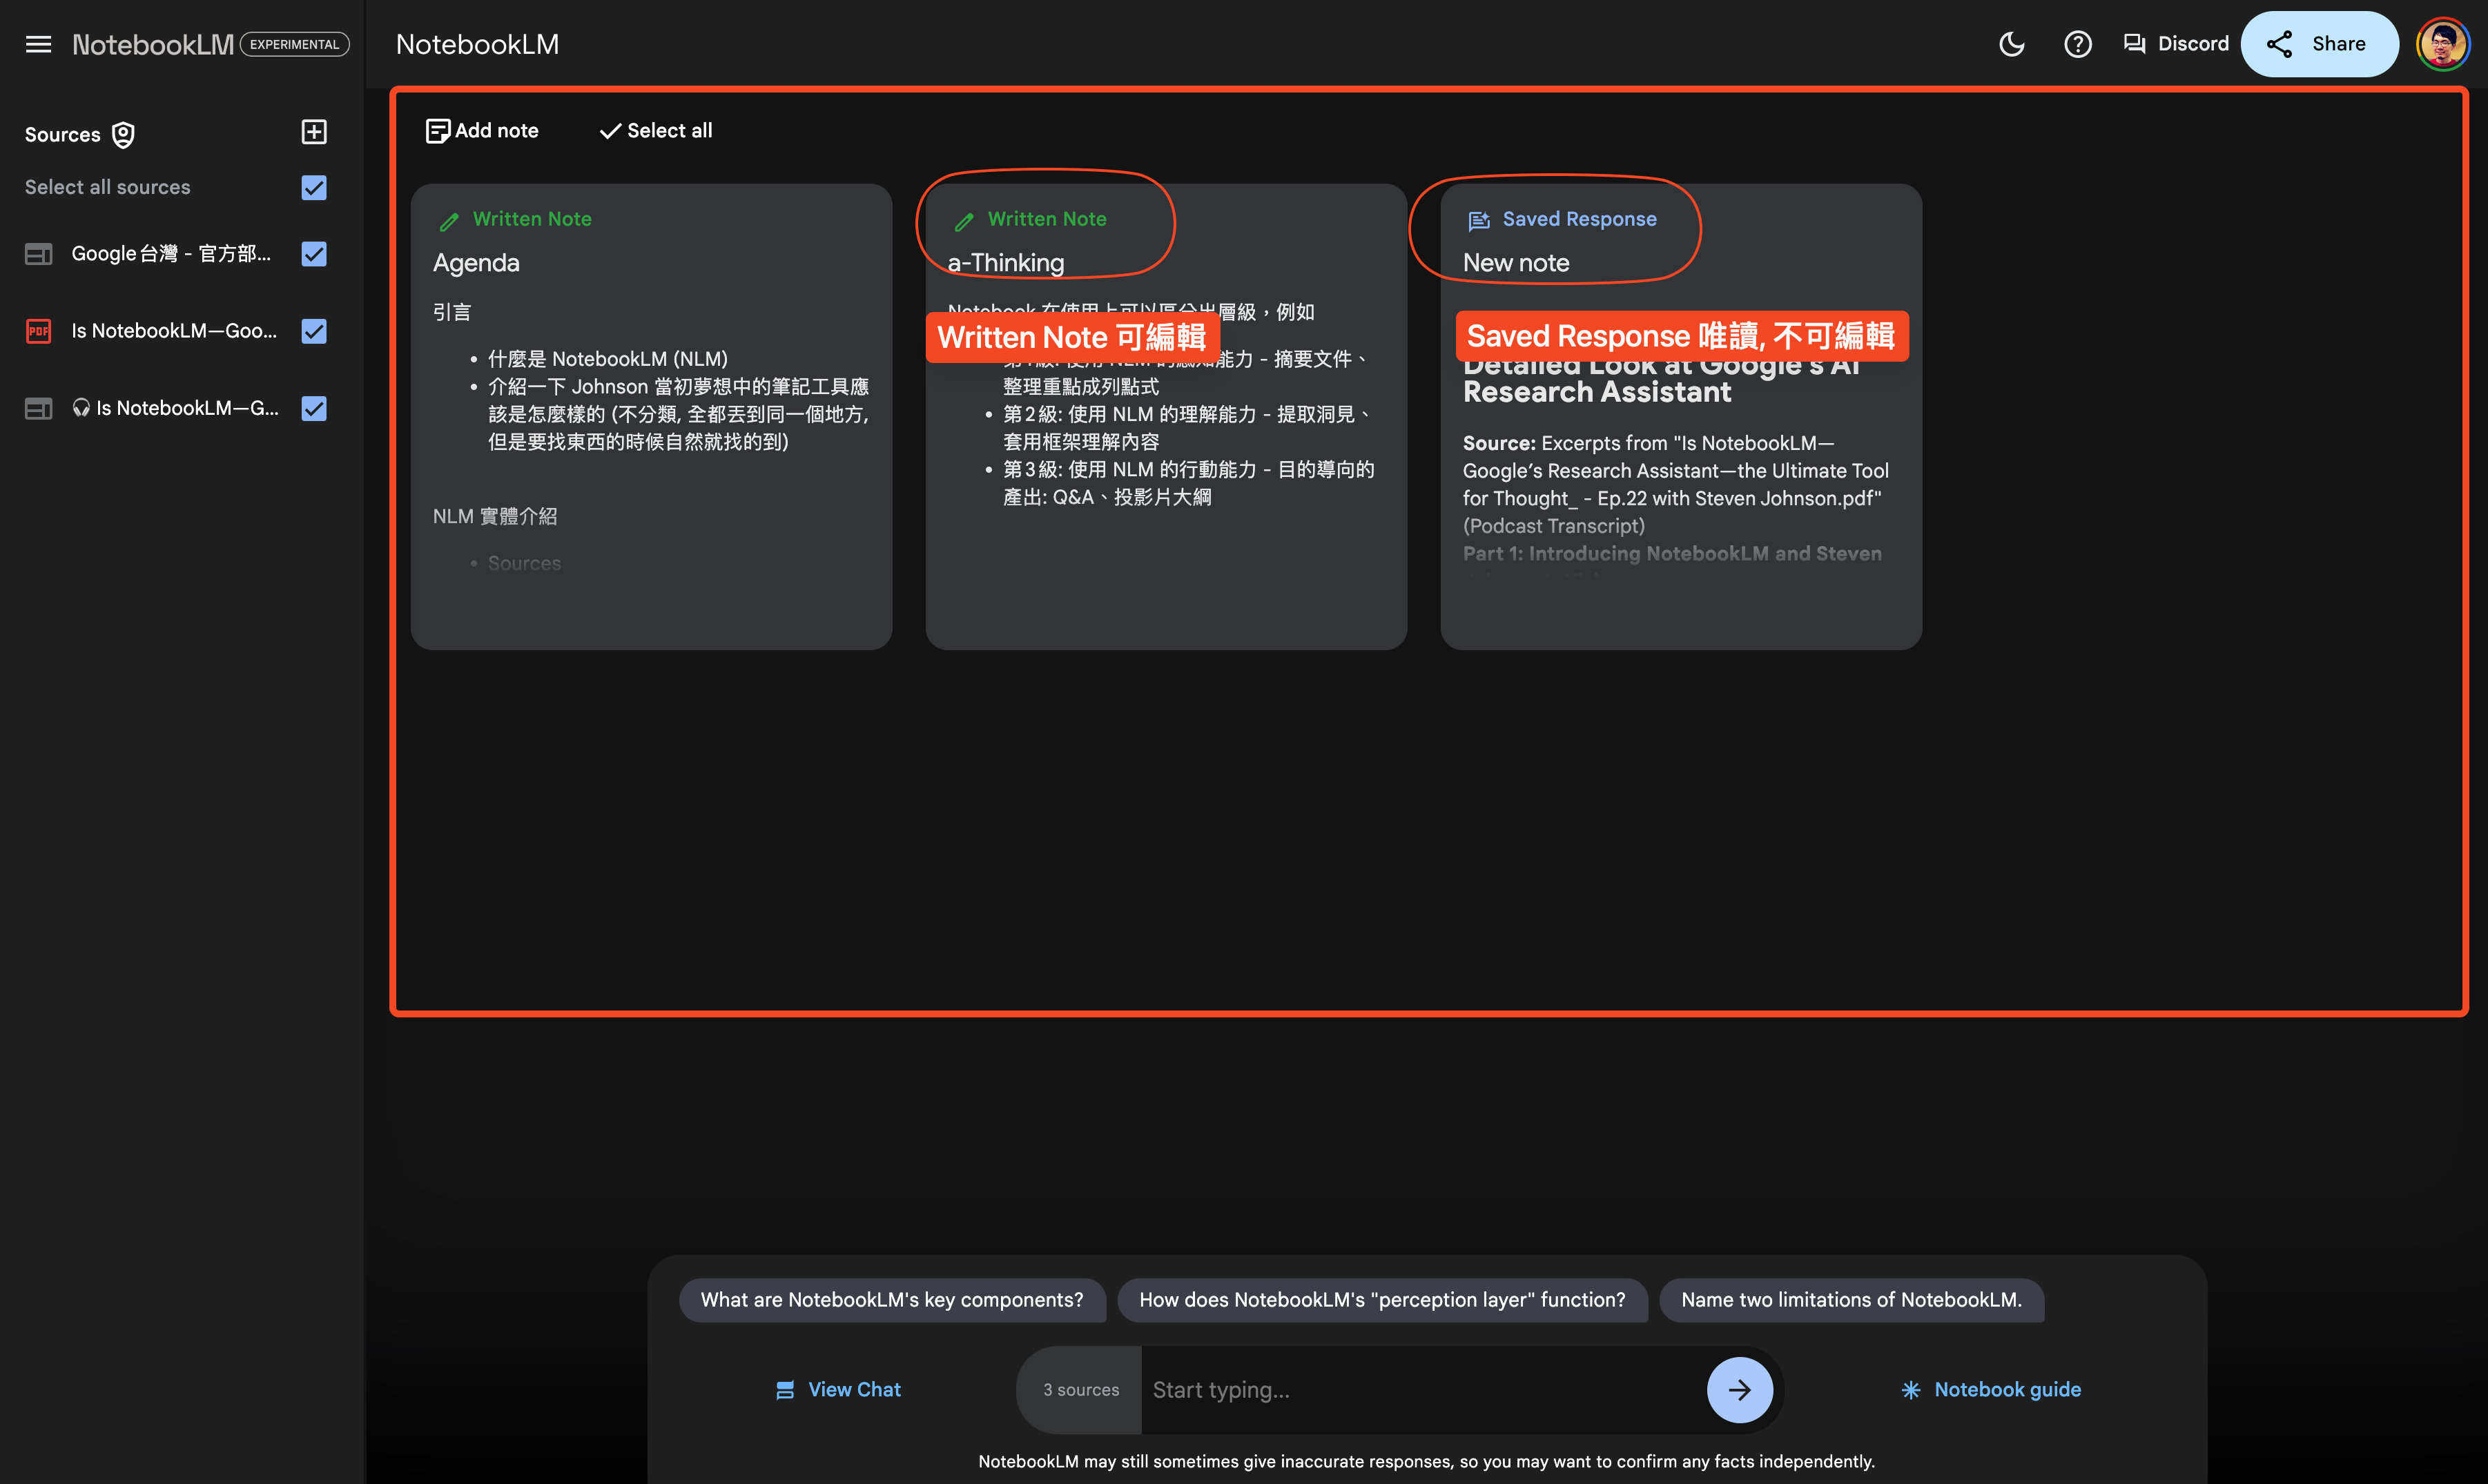Open the Share dialog
Image resolution: width=2488 pixels, height=1484 pixels.
[2318, 44]
